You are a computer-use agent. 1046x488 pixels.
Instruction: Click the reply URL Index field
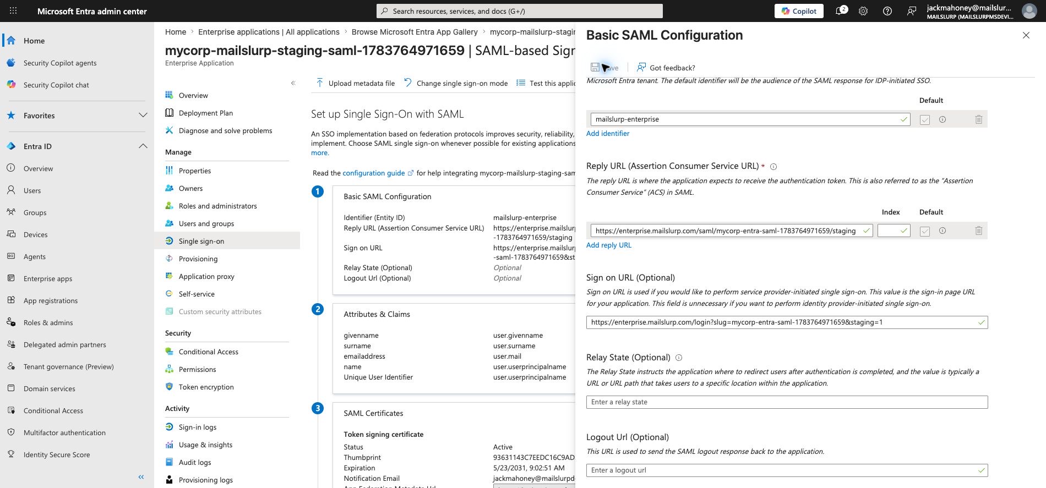(x=894, y=231)
